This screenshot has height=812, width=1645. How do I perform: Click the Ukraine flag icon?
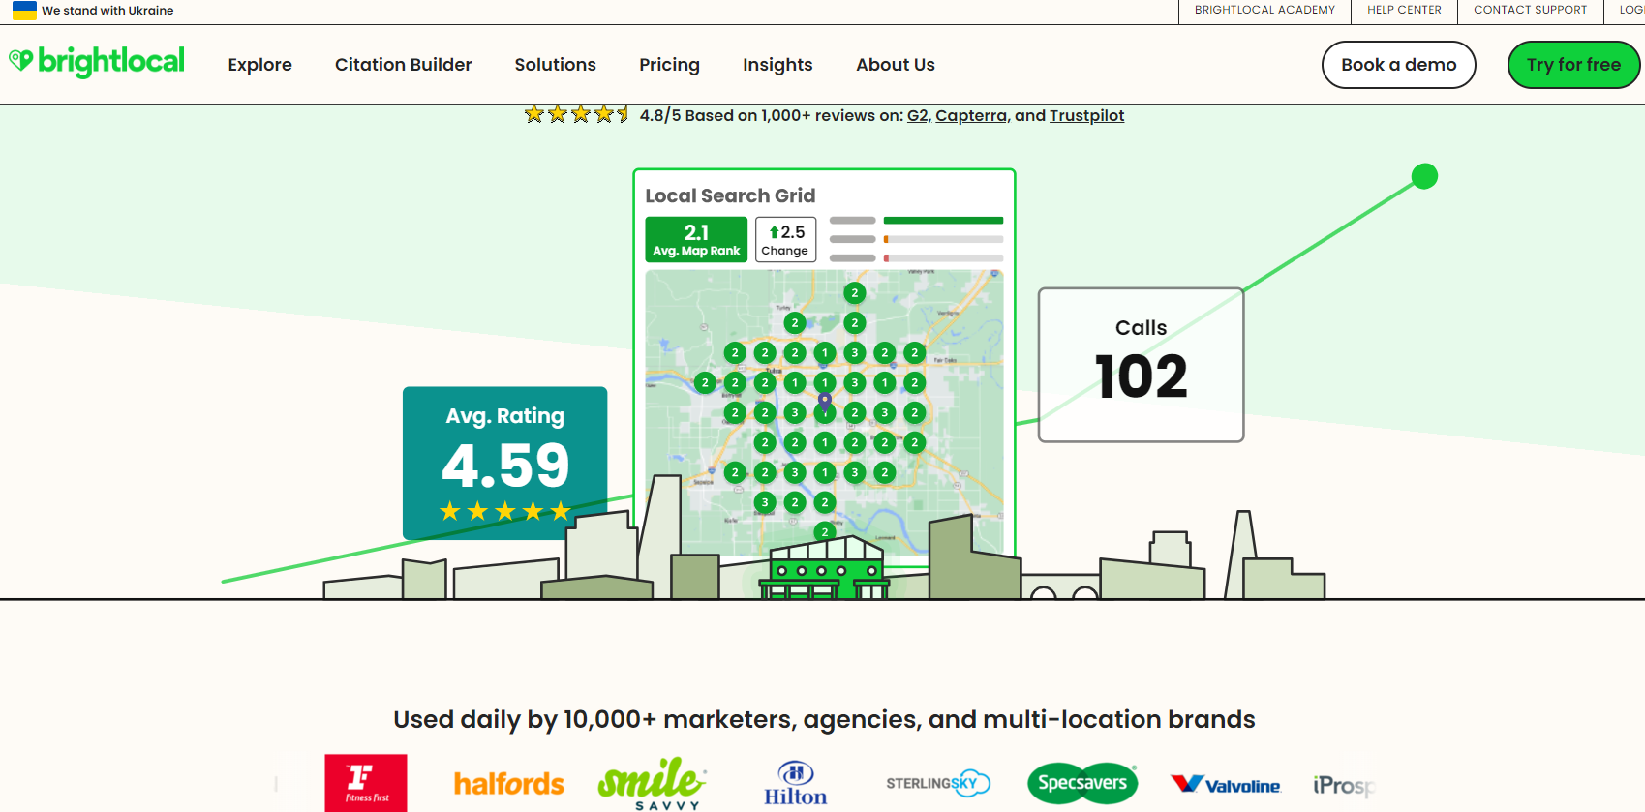(x=24, y=11)
